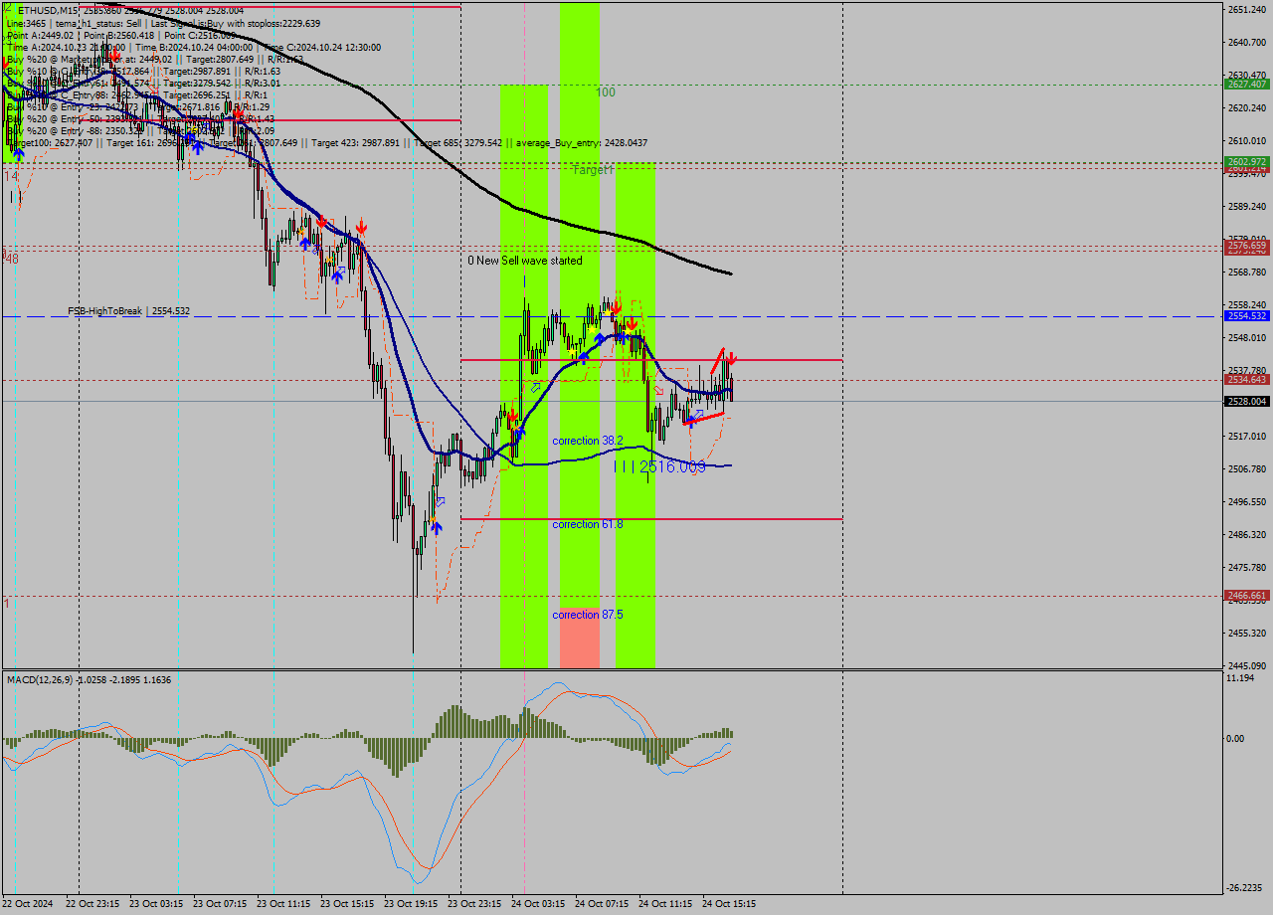Click the 2651.240 price axis value
1273x915 pixels.
click(x=1246, y=9)
